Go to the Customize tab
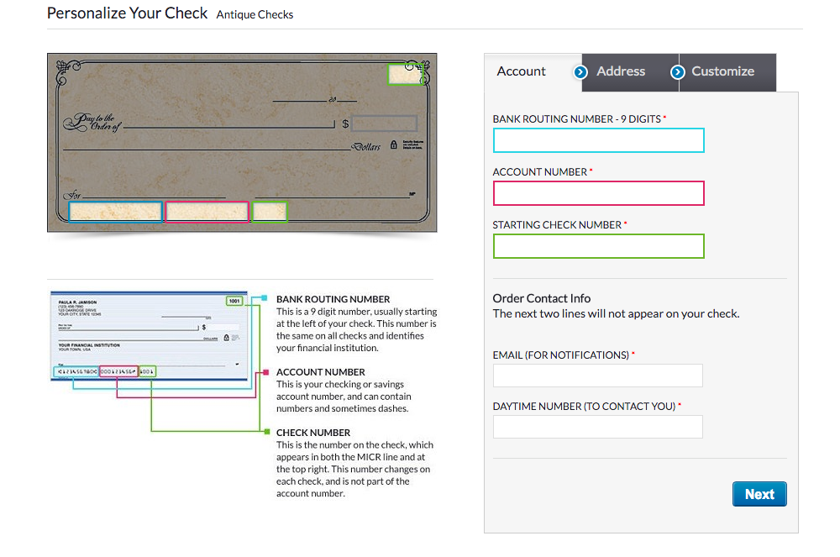Viewport: 840px width, 557px height. click(722, 72)
